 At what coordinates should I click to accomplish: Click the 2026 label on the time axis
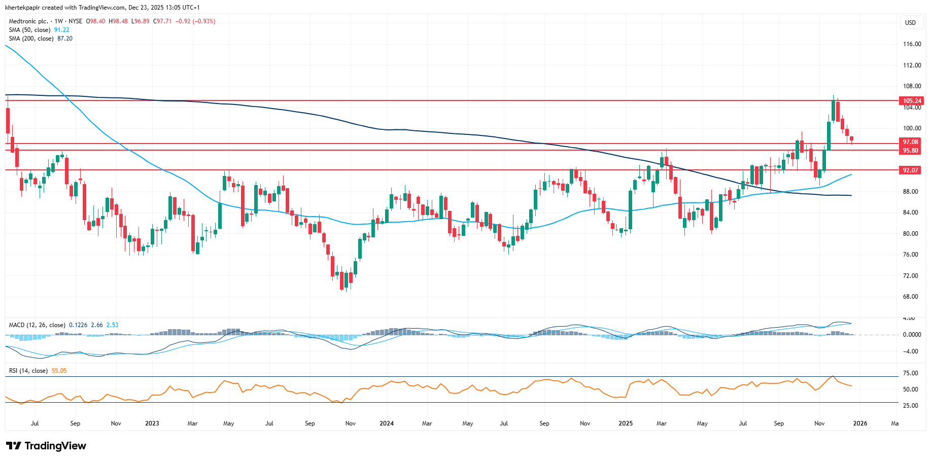860,423
